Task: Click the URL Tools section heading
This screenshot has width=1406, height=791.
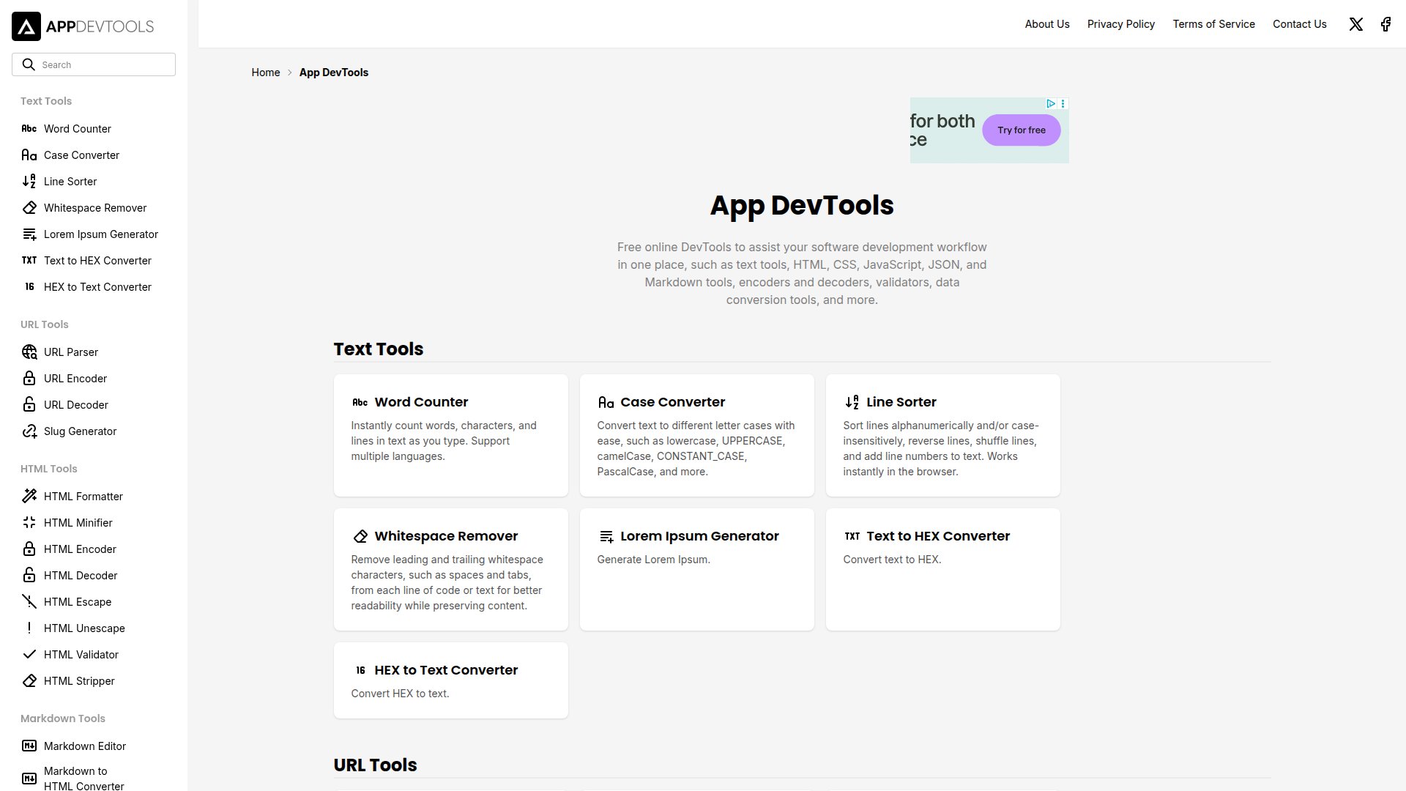Action: [x=376, y=765]
